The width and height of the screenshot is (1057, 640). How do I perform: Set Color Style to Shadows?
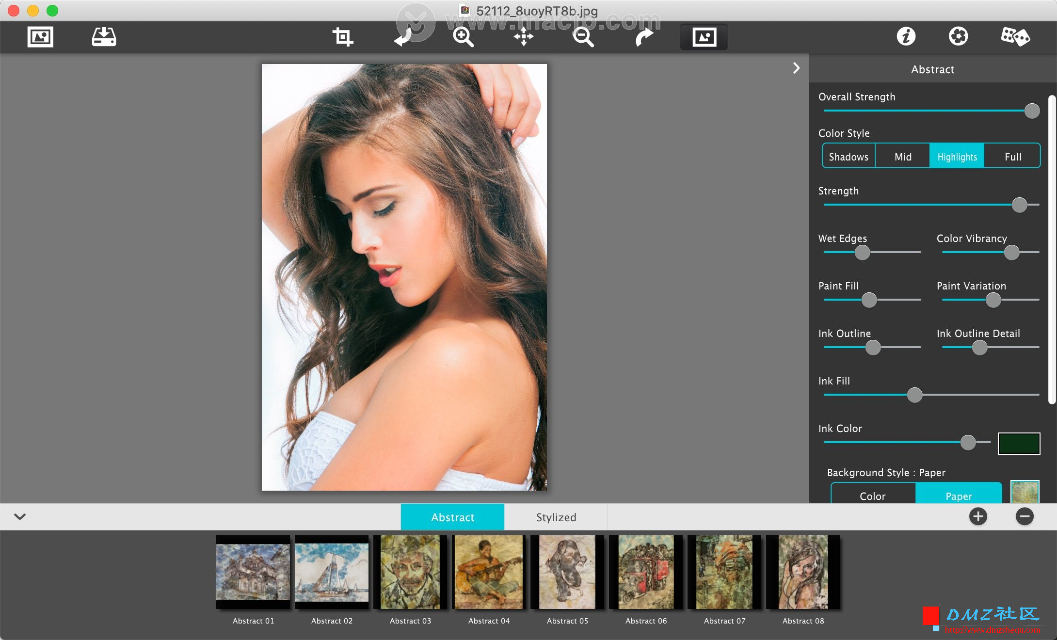coord(849,156)
